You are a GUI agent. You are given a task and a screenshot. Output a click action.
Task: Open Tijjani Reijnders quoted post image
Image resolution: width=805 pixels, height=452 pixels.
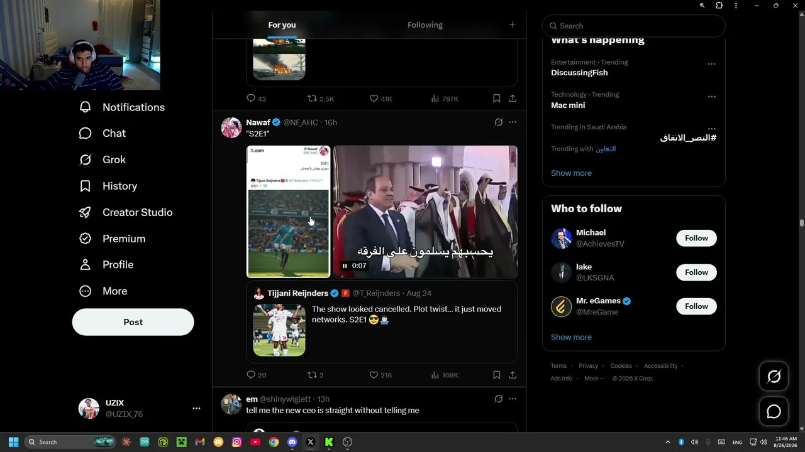279,330
